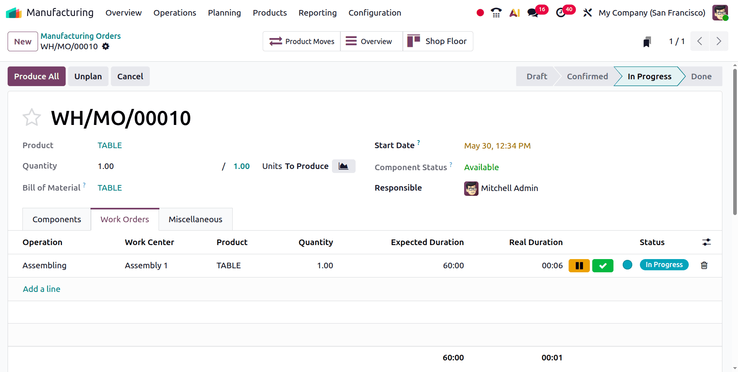Click the Manufacturing app logo icon
The image size is (738, 372).
(14, 13)
